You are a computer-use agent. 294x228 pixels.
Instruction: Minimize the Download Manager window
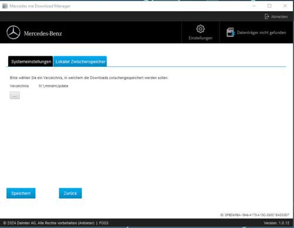[x=254, y=6]
